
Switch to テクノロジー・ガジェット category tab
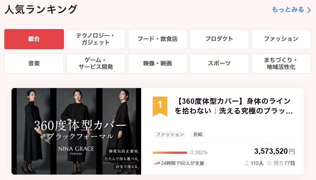[96, 39]
